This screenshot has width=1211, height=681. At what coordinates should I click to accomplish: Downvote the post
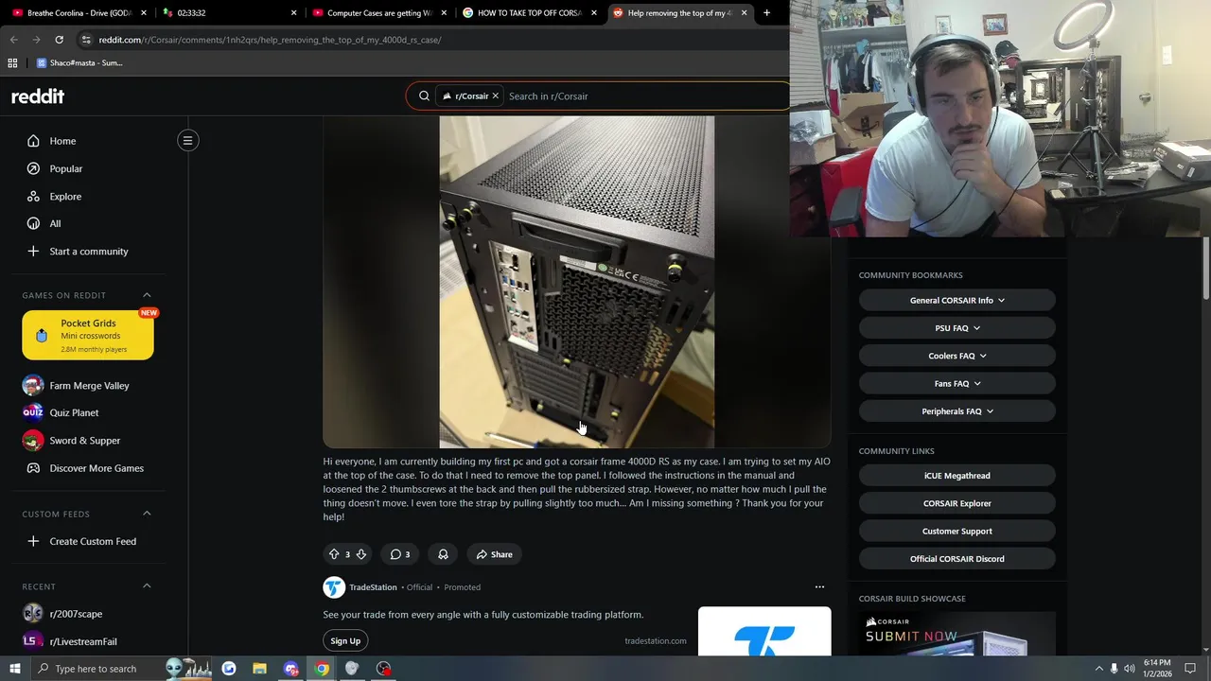360,554
